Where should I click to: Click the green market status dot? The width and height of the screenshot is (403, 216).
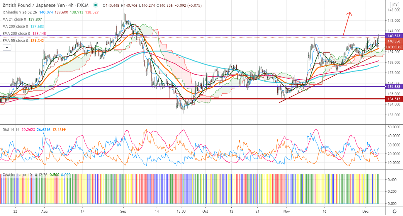[96, 5]
